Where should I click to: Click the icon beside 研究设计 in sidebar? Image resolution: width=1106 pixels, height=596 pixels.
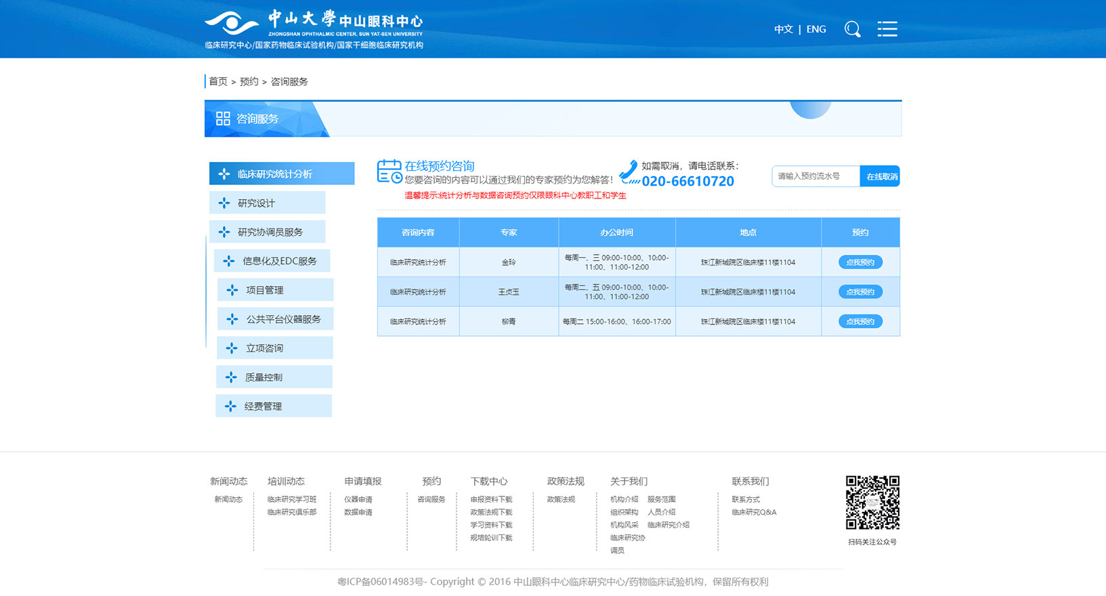pos(224,203)
